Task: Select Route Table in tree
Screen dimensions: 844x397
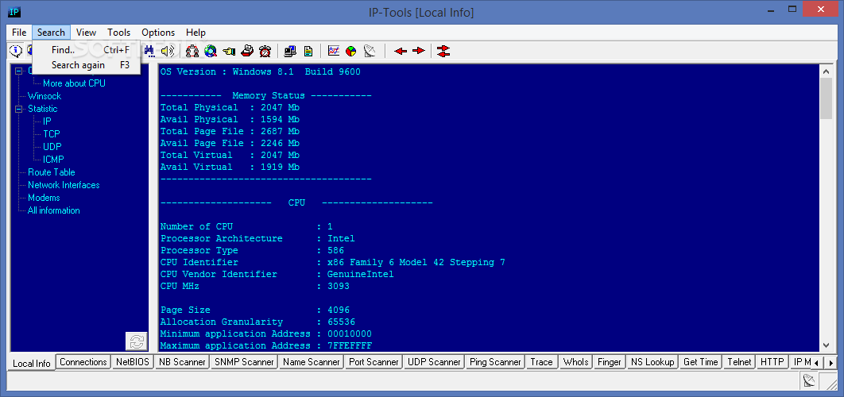Action: coord(52,172)
